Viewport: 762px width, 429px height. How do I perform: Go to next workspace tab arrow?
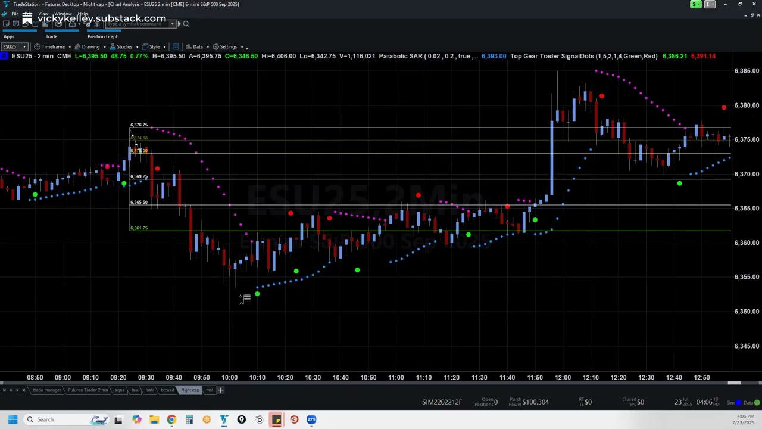click(x=17, y=390)
